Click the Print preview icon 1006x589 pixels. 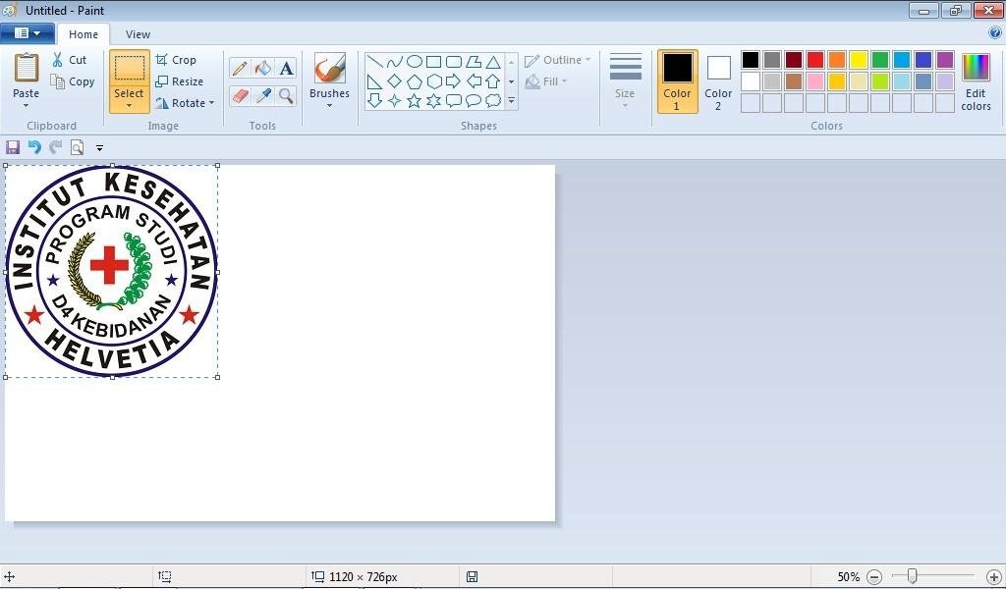point(77,148)
